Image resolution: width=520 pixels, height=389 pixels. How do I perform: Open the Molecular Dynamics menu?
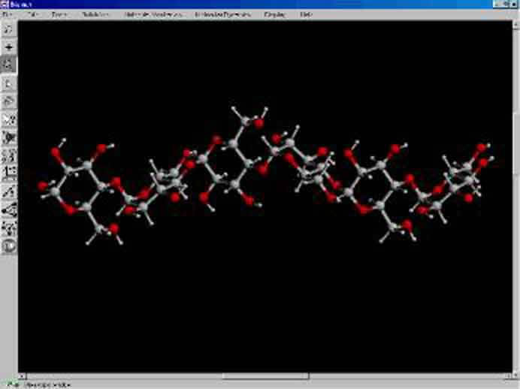[221, 14]
